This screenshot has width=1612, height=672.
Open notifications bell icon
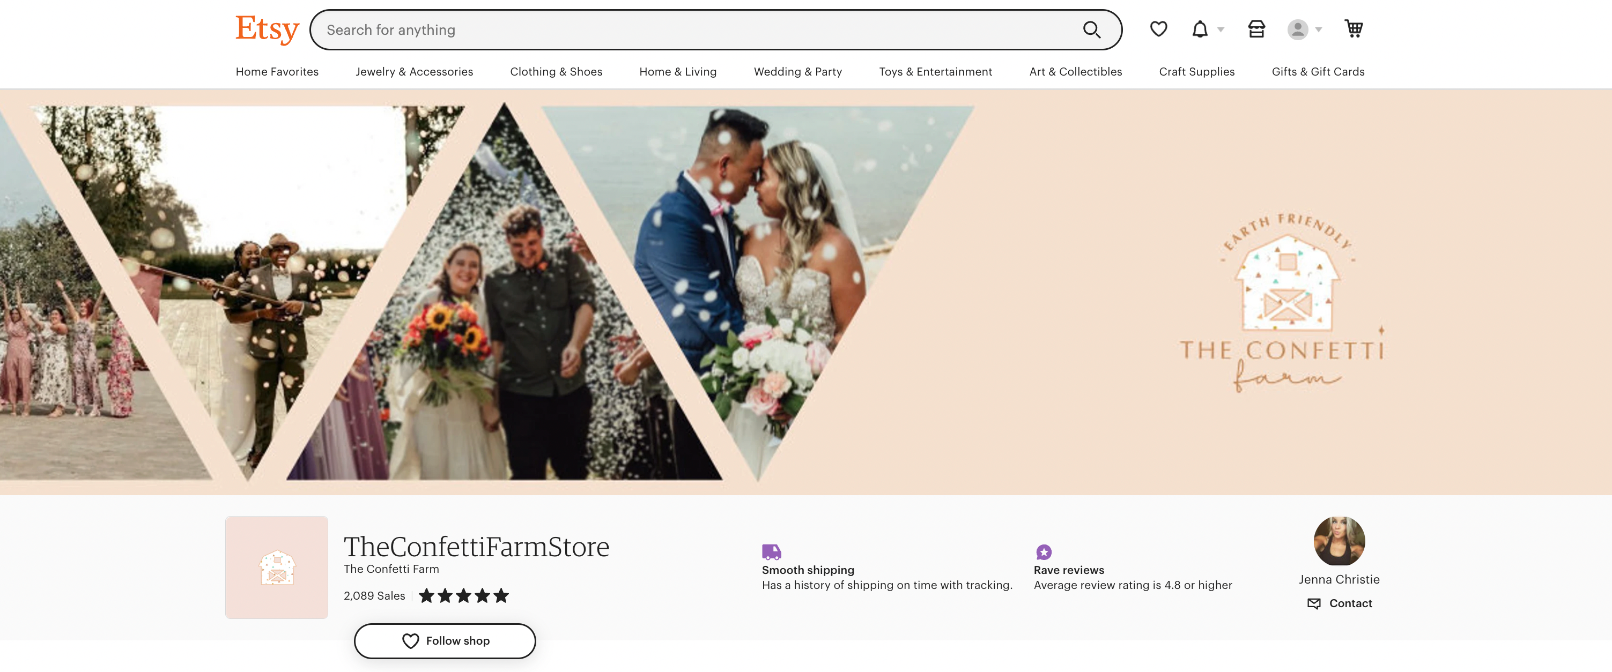click(x=1200, y=29)
